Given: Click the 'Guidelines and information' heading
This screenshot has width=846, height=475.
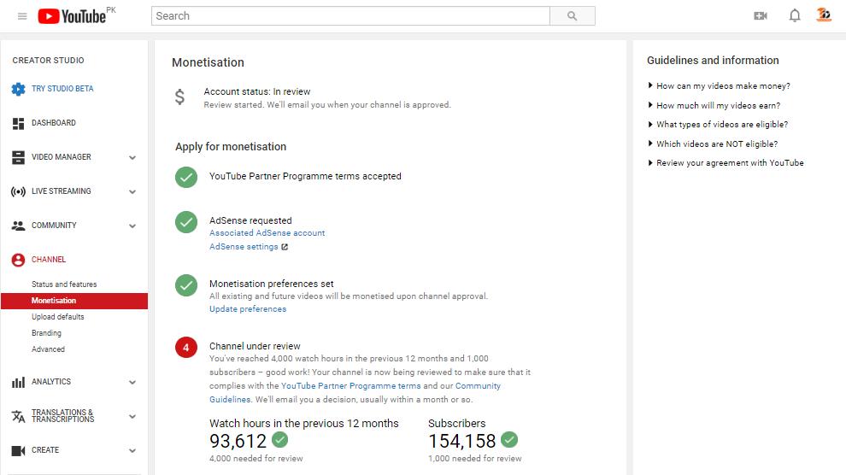Looking at the screenshot, I should 713,61.
